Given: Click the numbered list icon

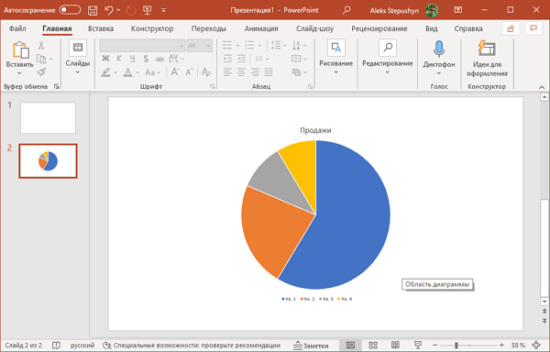Looking at the screenshot, I should (249, 45).
